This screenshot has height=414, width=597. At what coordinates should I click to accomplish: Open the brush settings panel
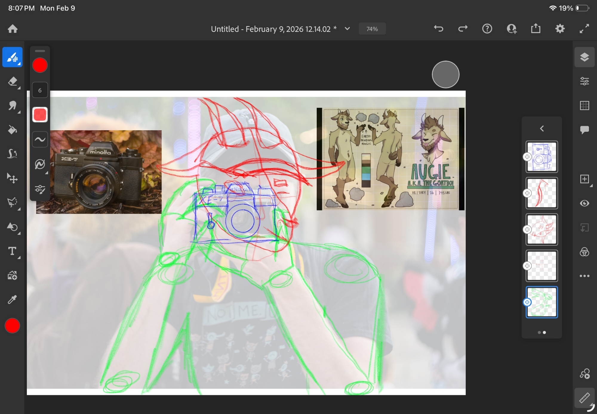[40, 189]
